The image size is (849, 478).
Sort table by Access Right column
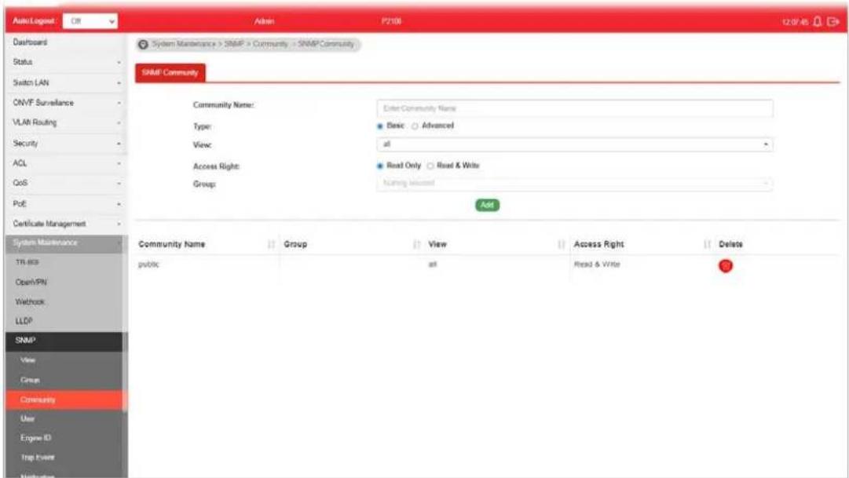(707, 245)
